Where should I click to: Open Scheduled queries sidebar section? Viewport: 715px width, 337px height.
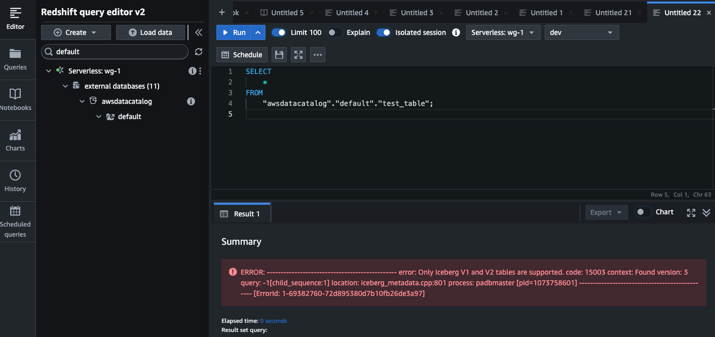15,221
